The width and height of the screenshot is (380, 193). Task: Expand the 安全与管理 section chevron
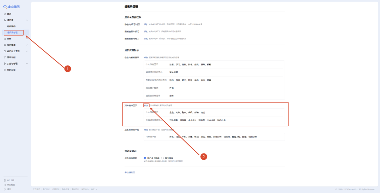27,64
